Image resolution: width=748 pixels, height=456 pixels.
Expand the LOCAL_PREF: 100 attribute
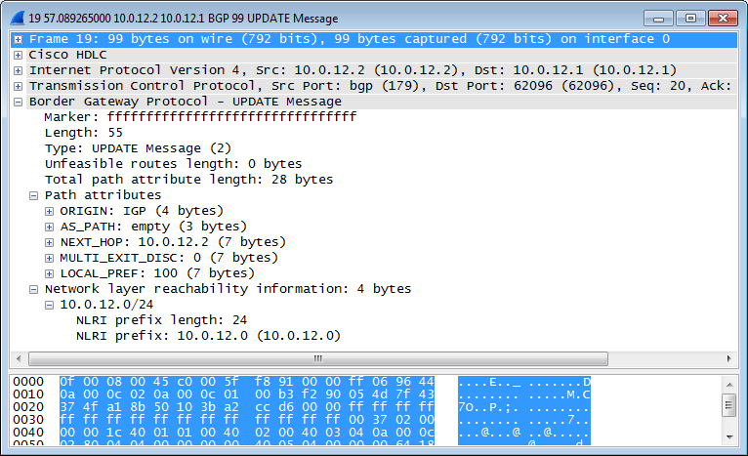click(x=49, y=273)
